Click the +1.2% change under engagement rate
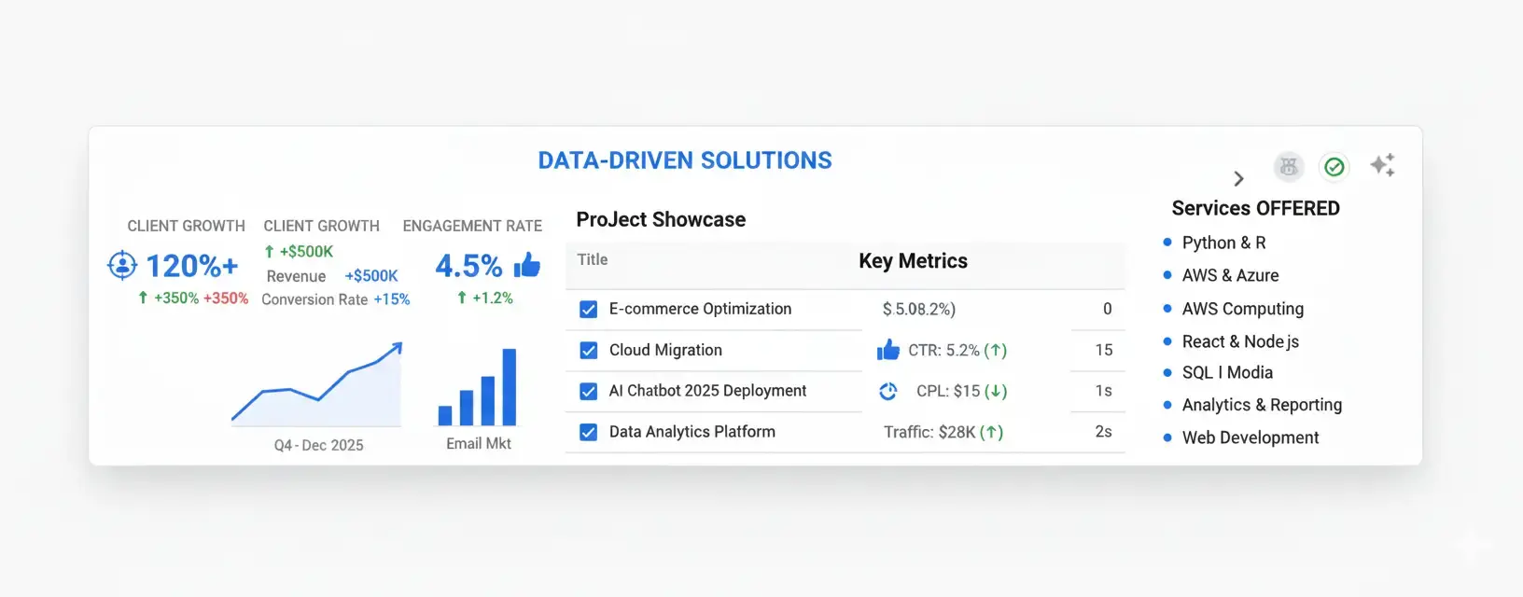The height and width of the screenshot is (597, 1523). [x=485, y=298]
